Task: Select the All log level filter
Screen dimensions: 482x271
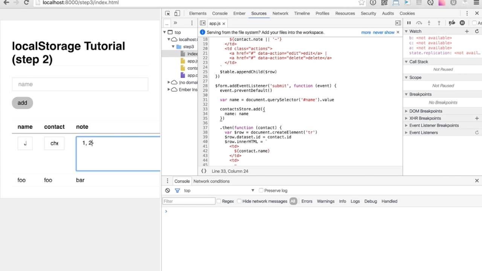Action: (x=293, y=201)
